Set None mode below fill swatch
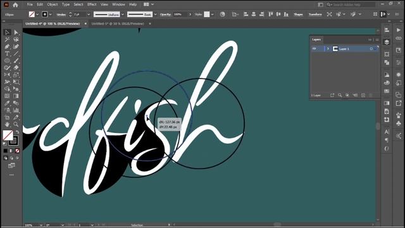 [x=17, y=151]
